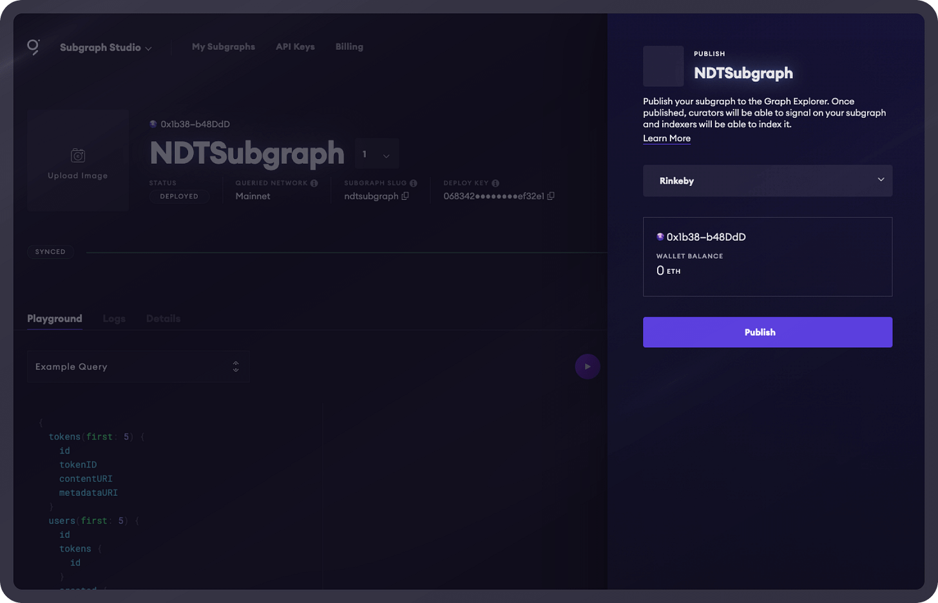Click the wallet balance 0 ETH value
This screenshot has width=938, height=603.
[668, 271]
